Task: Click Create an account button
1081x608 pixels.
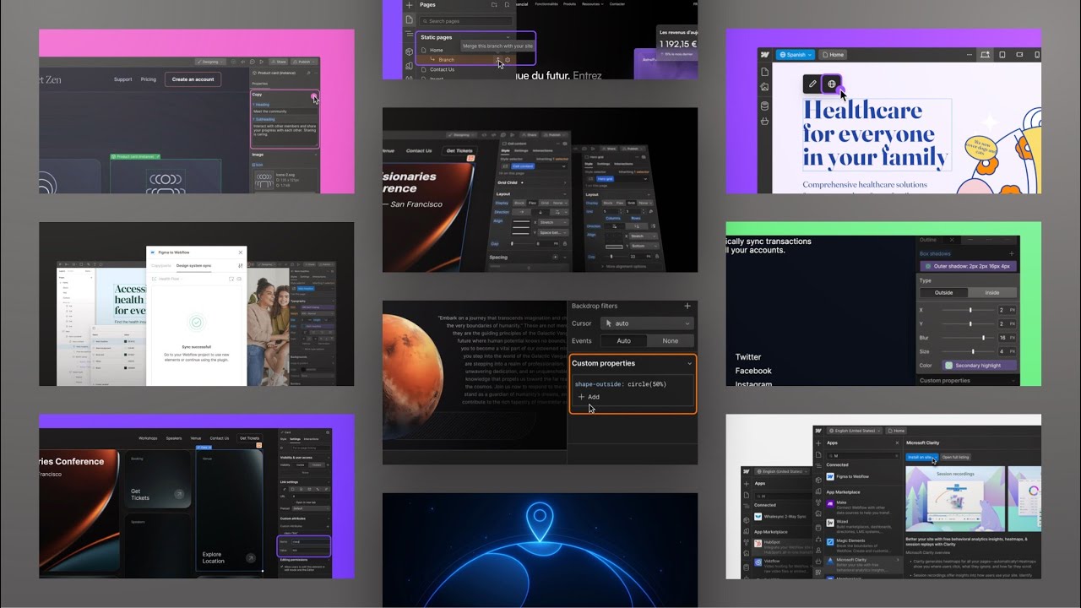Action: 193,79
